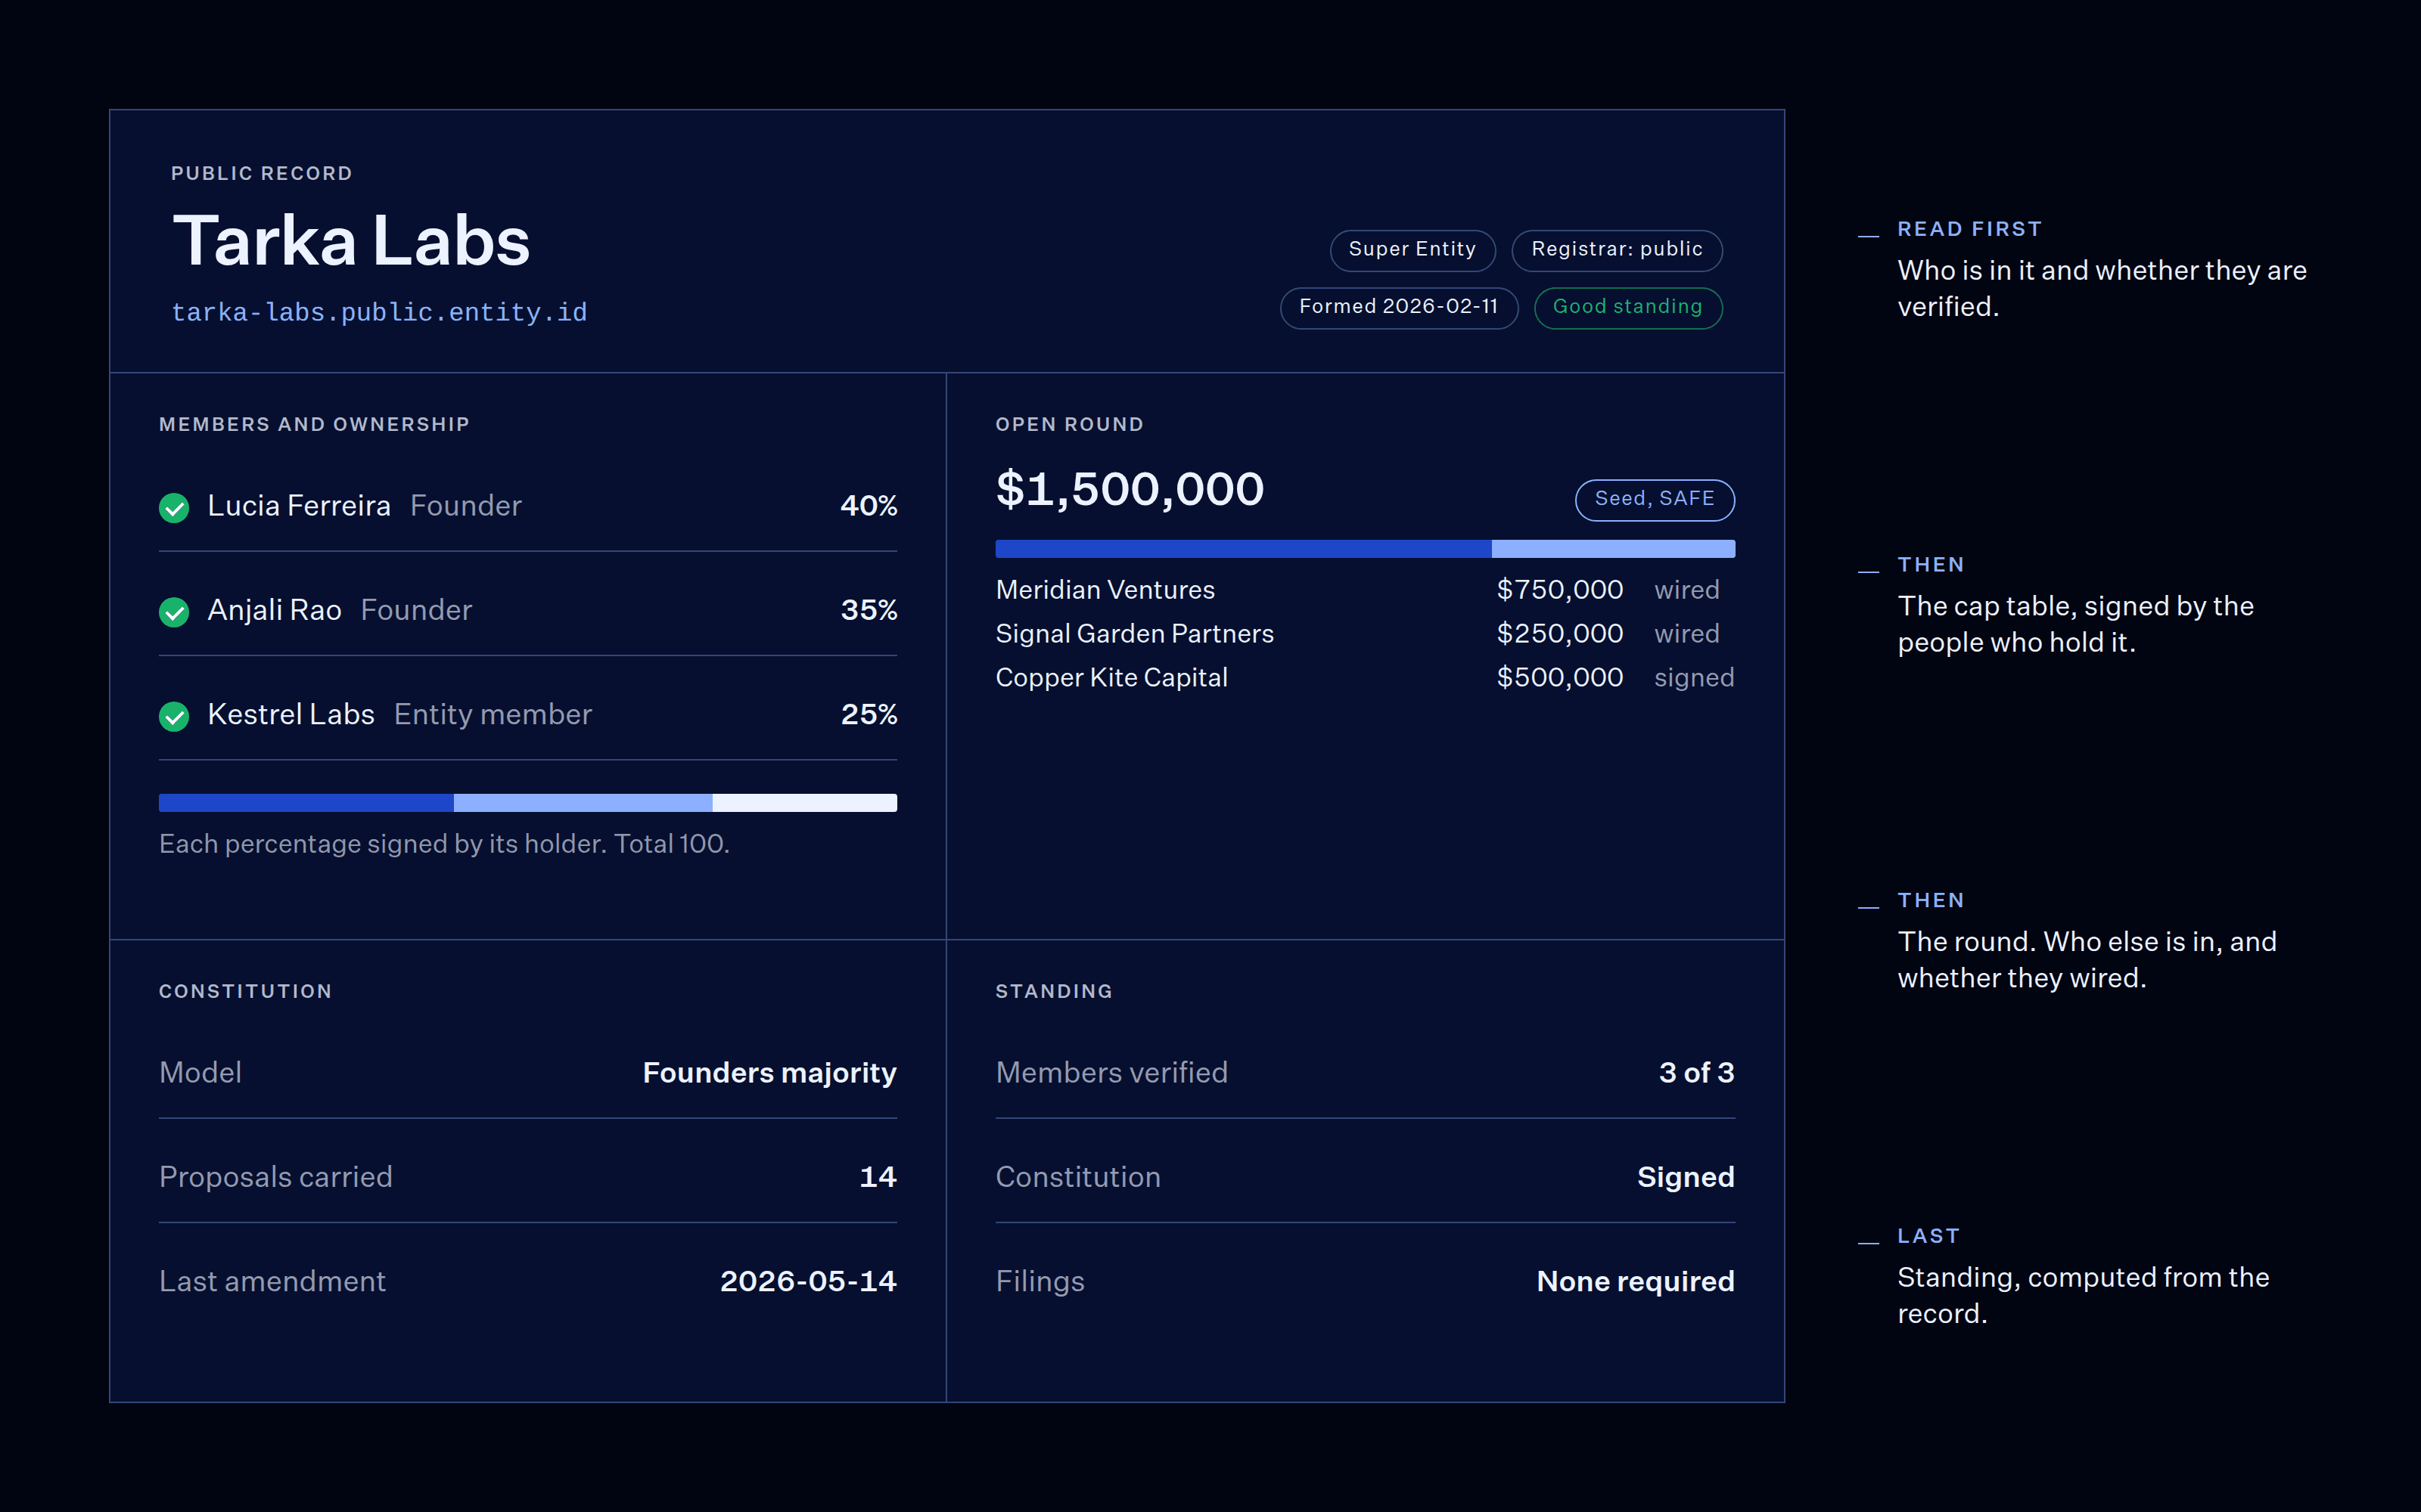
Task: Click the Open Round section header
Action: tap(1070, 424)
